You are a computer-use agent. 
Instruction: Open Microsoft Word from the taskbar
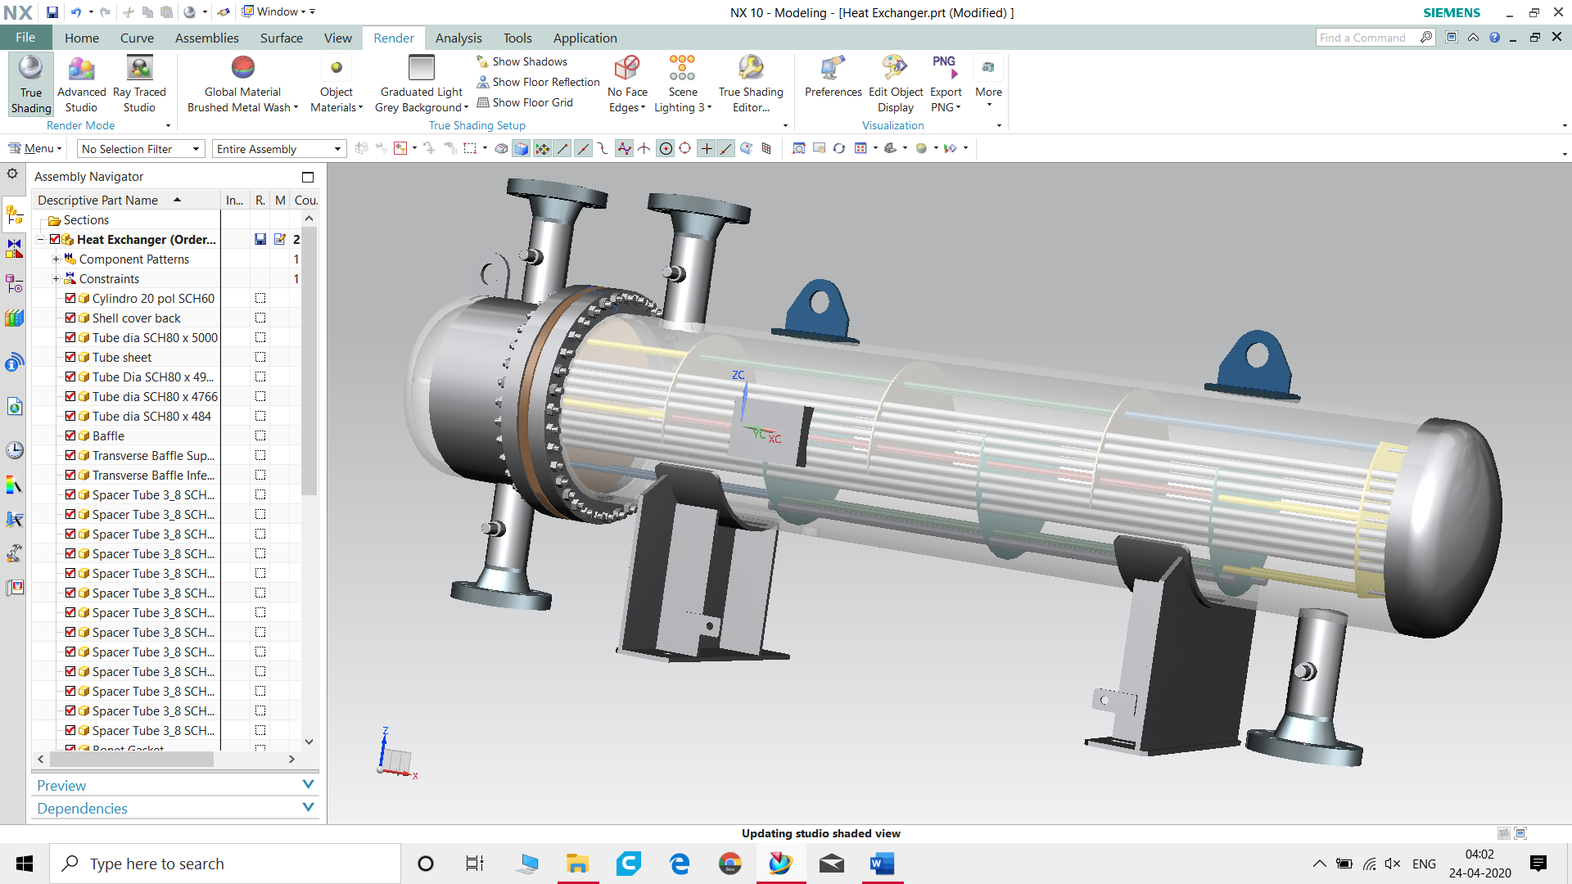click(882, 864)
